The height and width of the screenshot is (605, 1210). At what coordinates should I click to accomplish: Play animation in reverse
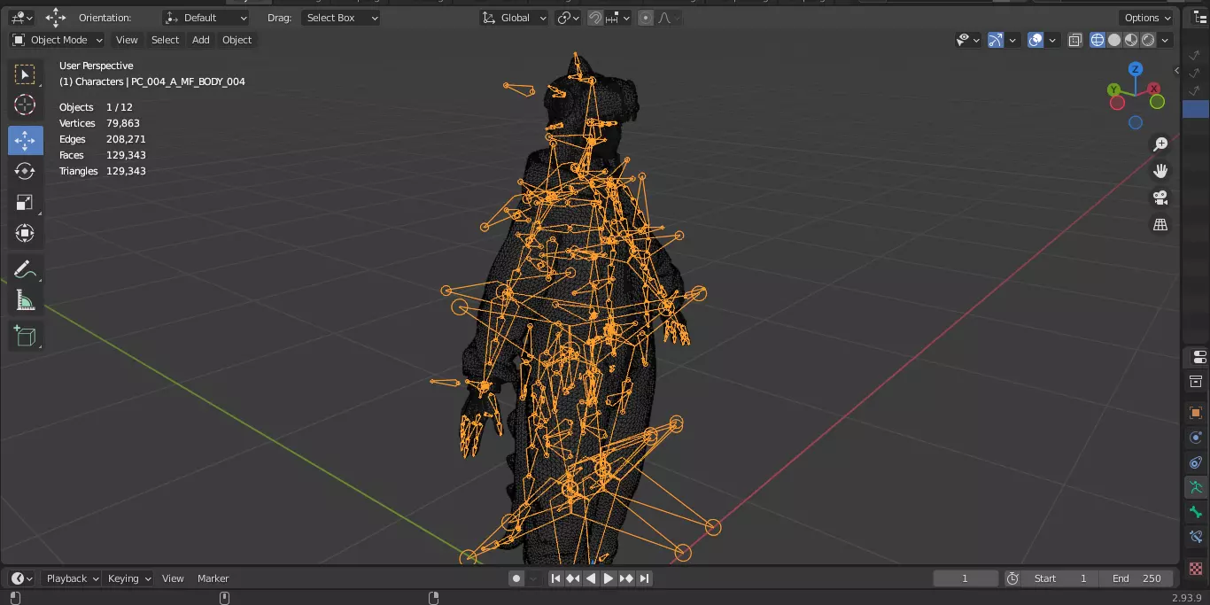click(x=591, y=578)
